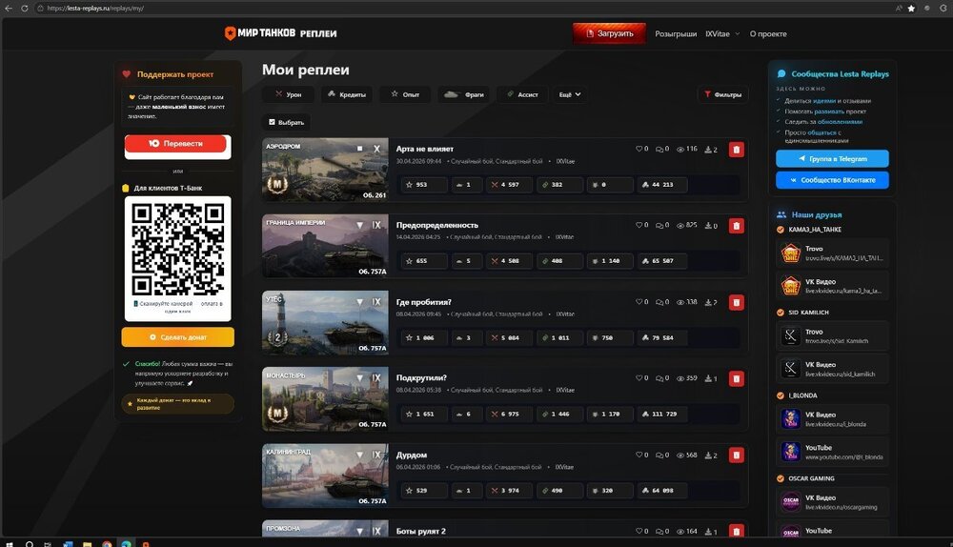Image resolution: width=953 pixels, height=547 pixels.
Task: Click the bookmark star in address bar
Action: (911, 8)
